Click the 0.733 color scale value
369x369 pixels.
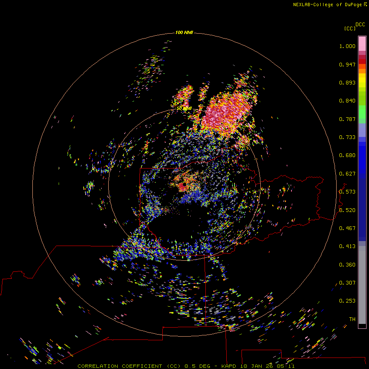pyautogui.click(x=347, y=137)
